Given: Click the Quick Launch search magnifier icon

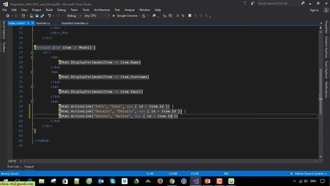Looking at the screenshot, I should (303, 3).
